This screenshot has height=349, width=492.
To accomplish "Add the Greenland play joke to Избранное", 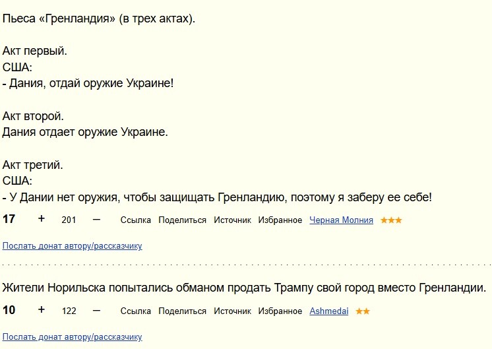I will coord(280,220).
